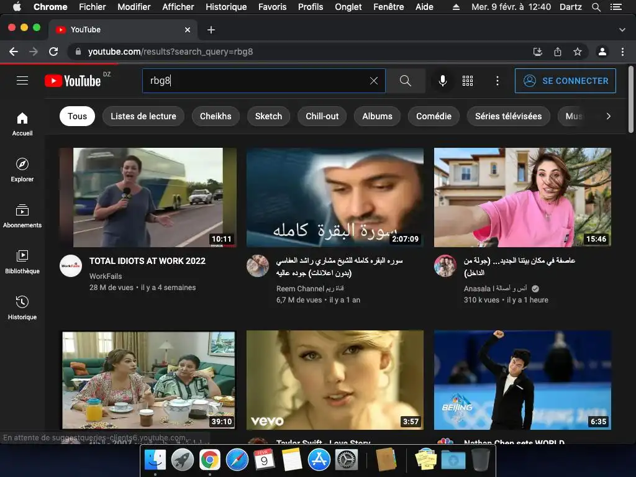Select the Séries télévisées chip

coord(508,116)
